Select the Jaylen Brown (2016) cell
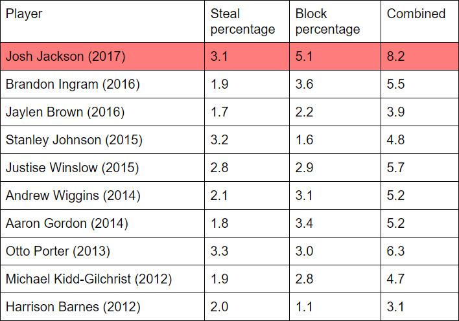Screen dimensions: 459x321 65,112
